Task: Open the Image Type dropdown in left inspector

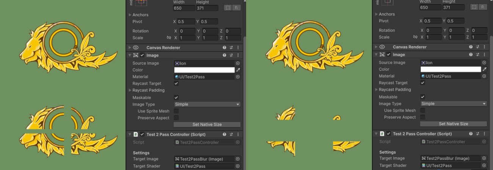Action: [207, 104]
